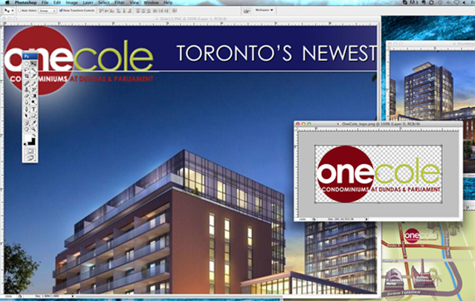Click the Go to Bridge icon

[247, 11]
